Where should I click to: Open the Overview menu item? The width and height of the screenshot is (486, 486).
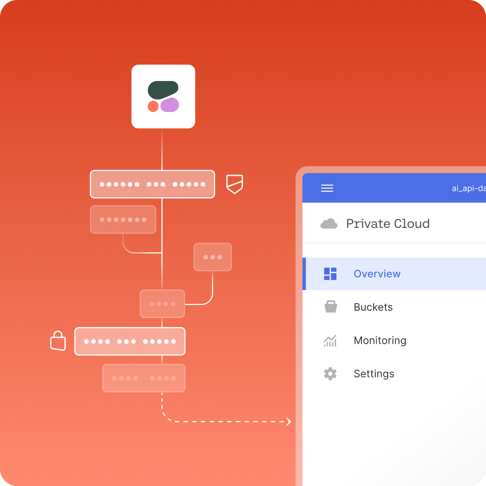point(394,274)
